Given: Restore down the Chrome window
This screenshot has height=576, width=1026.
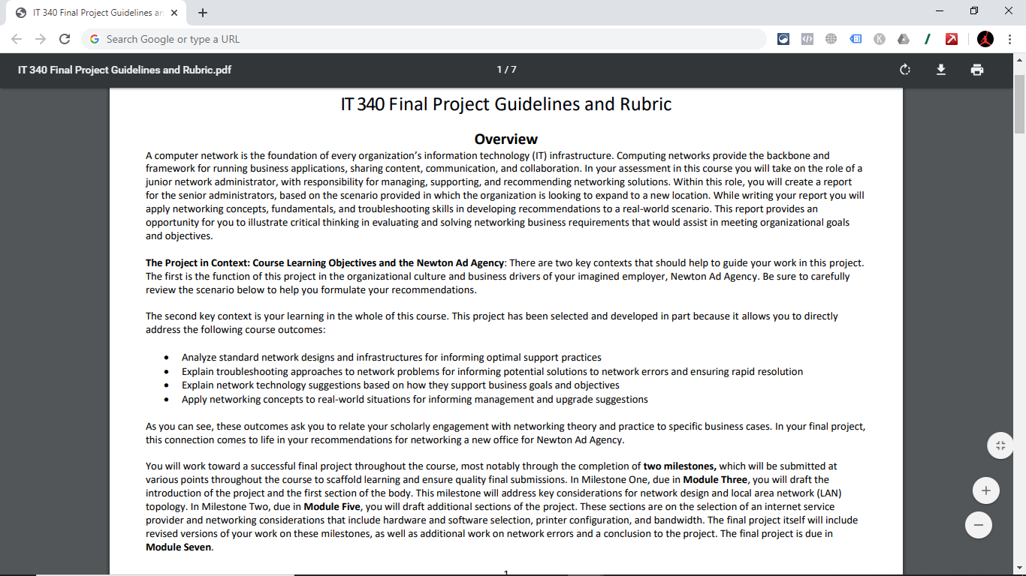Looking at the screenshot, I should (x=974, y=11).
